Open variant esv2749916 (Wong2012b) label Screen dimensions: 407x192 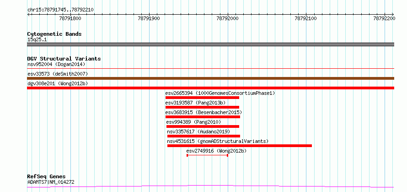click(x=216, y=151)
